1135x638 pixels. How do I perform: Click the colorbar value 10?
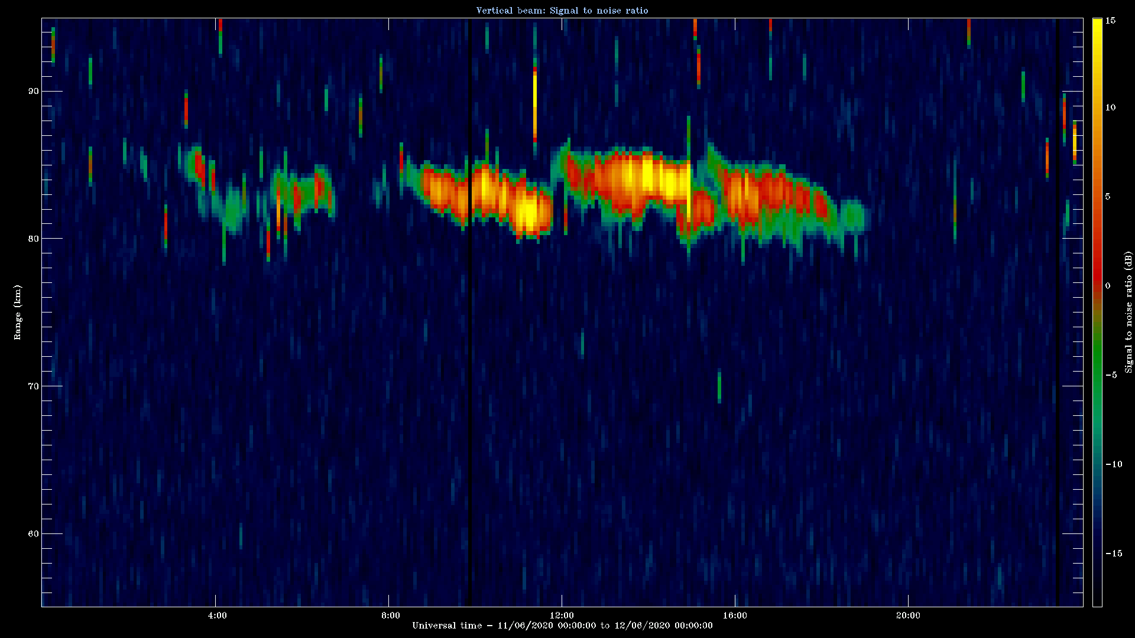[1110, 108]
